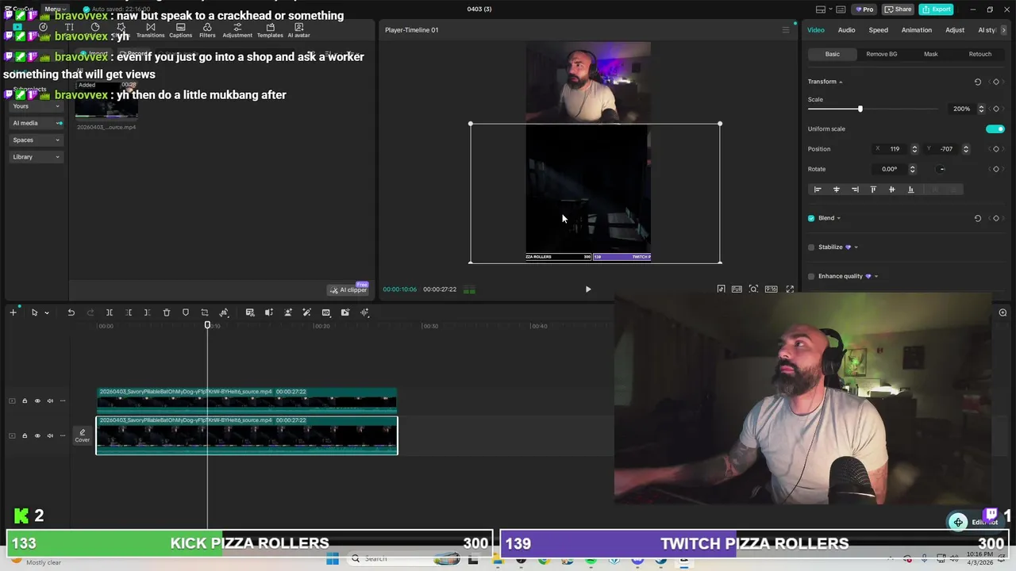
Task: Expand the AI media dropdown
Action: tap(37, 123)
